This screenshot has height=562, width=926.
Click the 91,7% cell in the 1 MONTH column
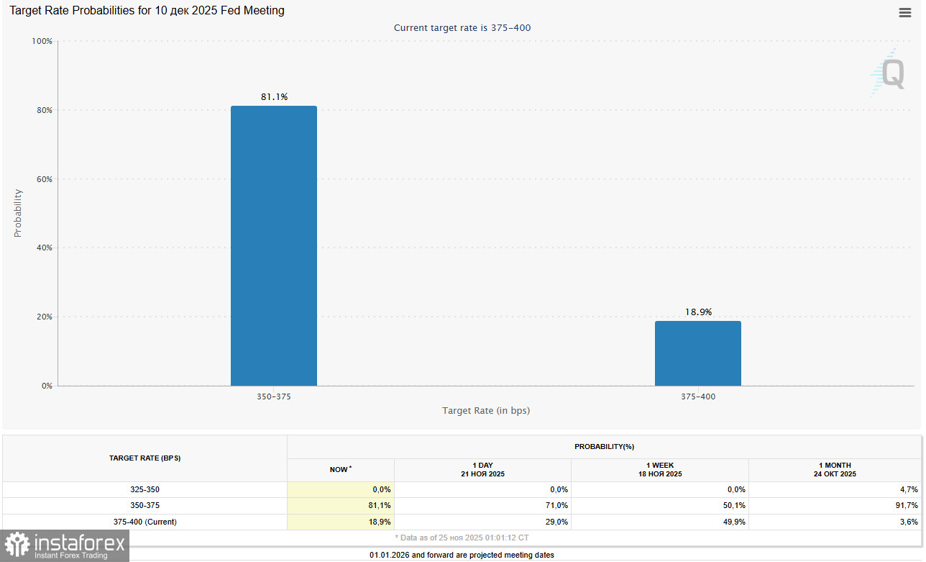coord(908,505)
